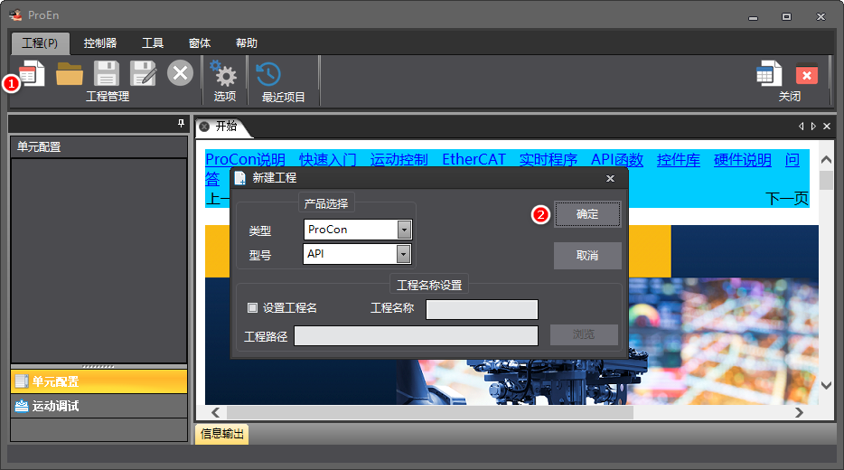Open the 控件库 link

click(679, 160)
